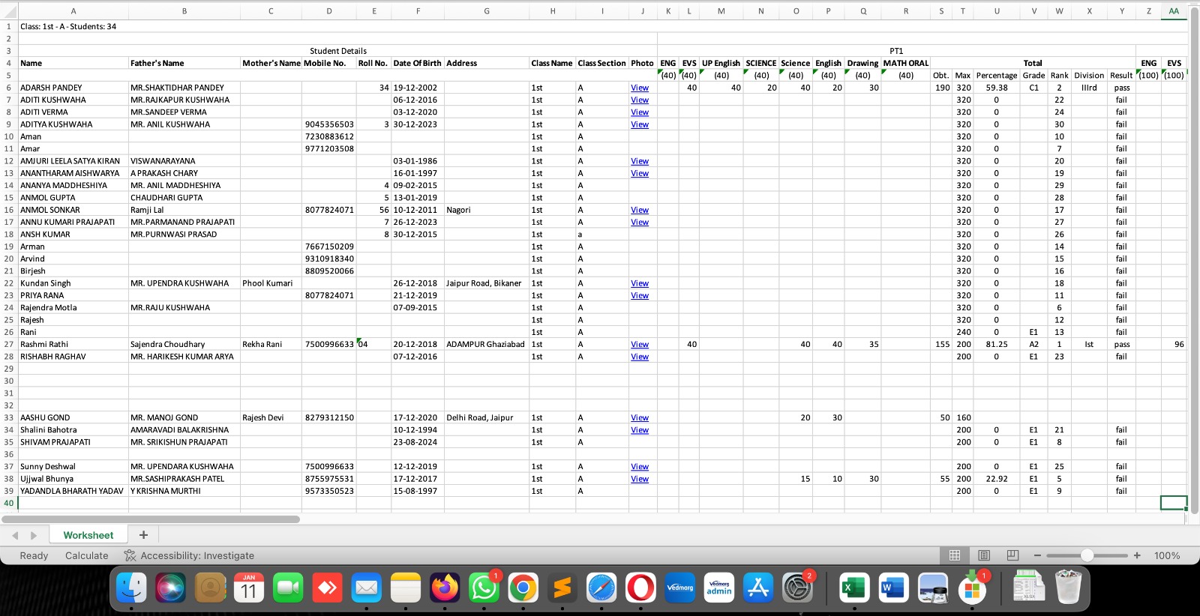Viewport: 1200px width, 616px height.
Task: Launch Siri from the dock
Action: coord(171,588)
